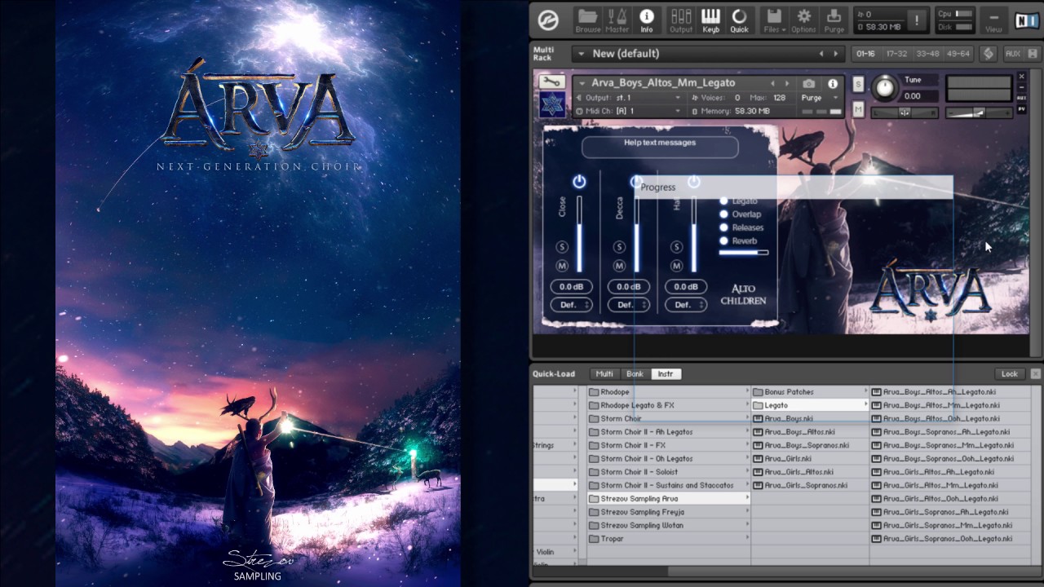Toggle the Keyb on-screen keyboard icon

710,20
